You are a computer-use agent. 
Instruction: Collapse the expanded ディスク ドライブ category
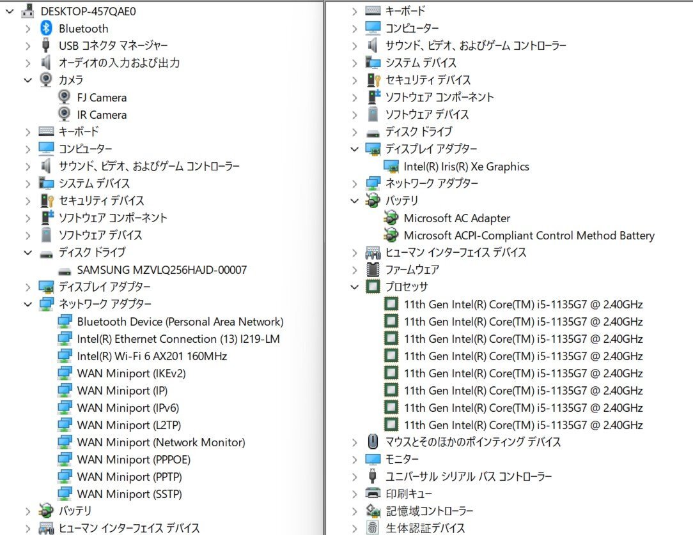pos(28,252)
